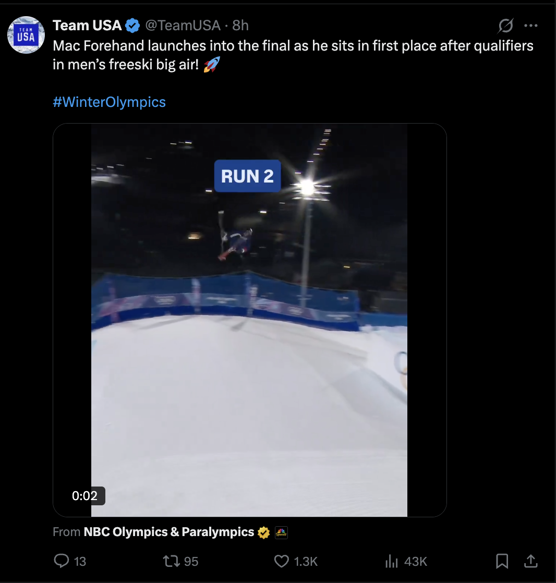The height and width of the screenshot is (583, 556).
Task: Click the Grok explain post icon
Action: tap(506, 26)
